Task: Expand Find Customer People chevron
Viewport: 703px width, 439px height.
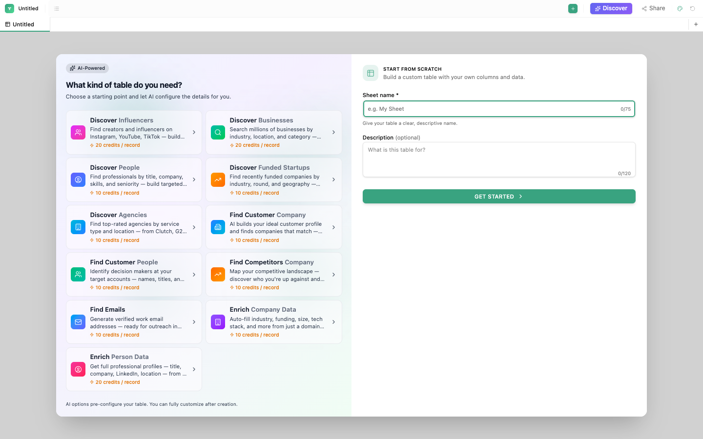Action: [194, 274]
